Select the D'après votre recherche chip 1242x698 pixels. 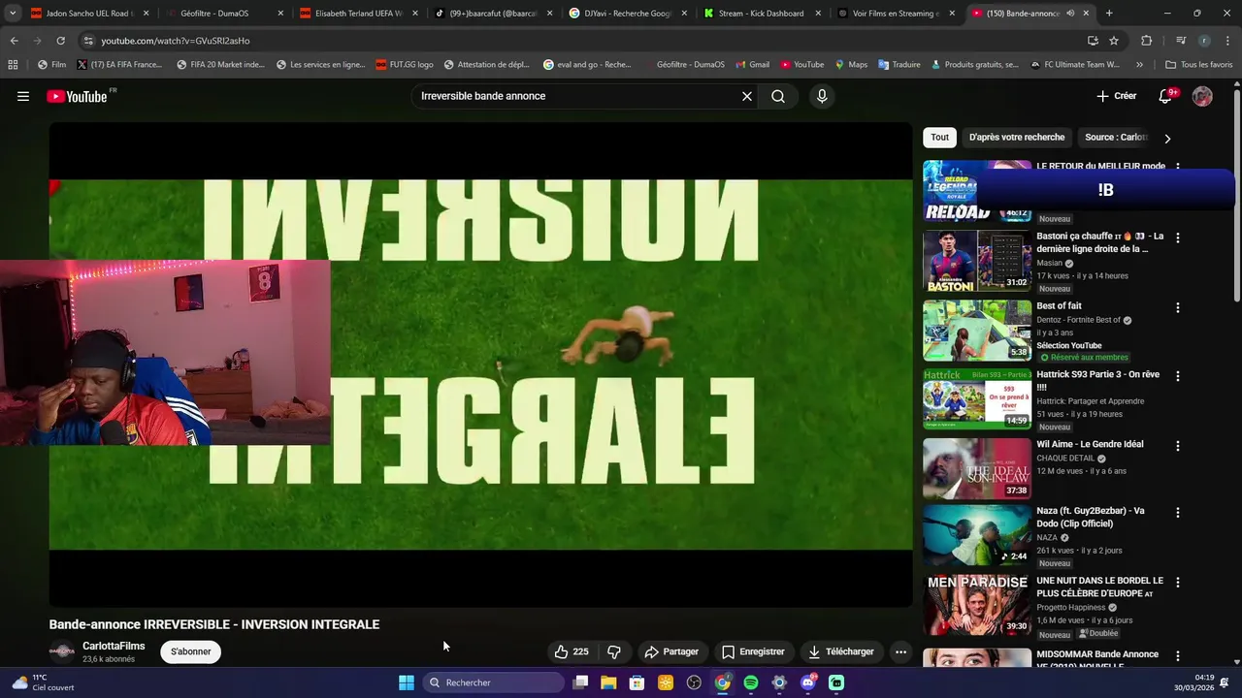(1017, 138)
